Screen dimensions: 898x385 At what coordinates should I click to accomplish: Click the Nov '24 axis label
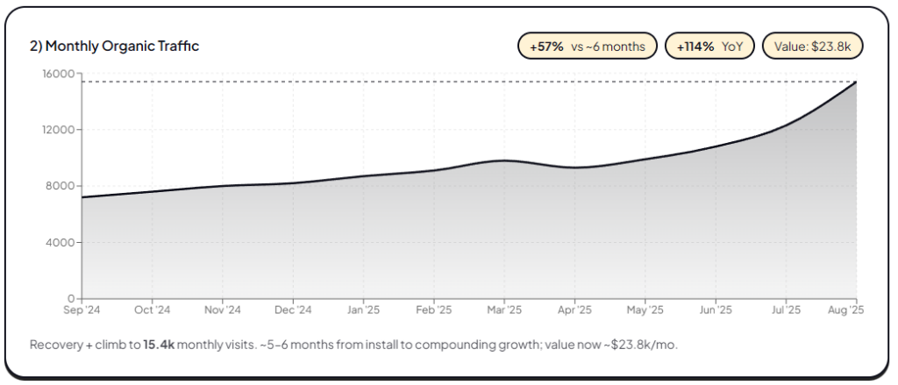223,310
